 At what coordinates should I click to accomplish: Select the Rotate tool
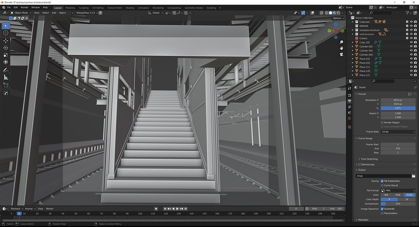6,48
